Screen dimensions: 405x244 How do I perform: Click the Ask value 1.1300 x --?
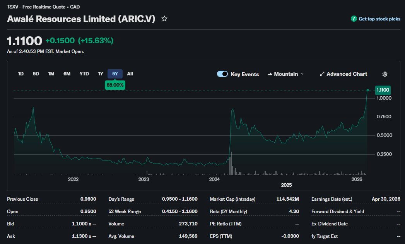click(x=84, y=236)
